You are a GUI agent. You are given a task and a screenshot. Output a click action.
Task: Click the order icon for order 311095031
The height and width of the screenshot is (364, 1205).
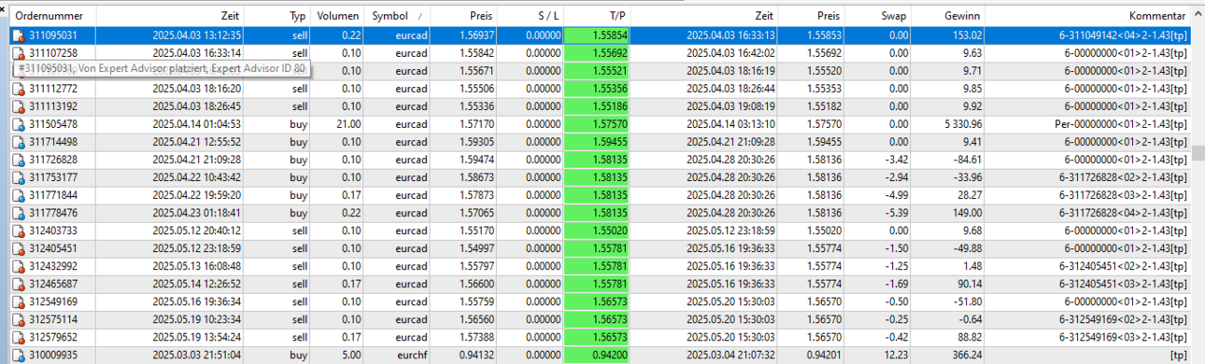coord(18,35)
